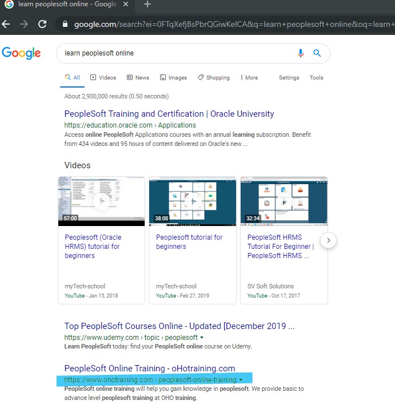Screen dimensions: 395x408
Task: Open PeopleSoft Online Training oHotraining.com result
Action: point(150,369)
